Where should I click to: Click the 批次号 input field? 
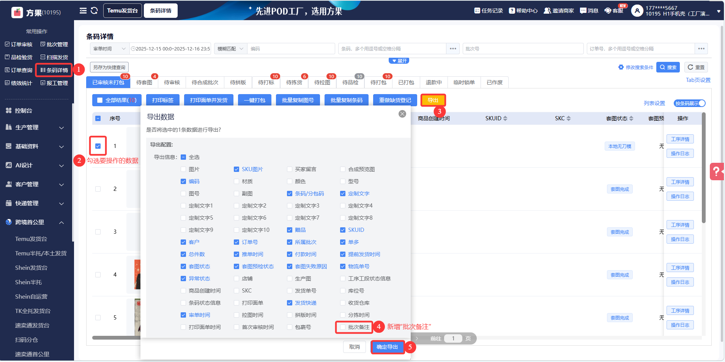tap(523, 49)
